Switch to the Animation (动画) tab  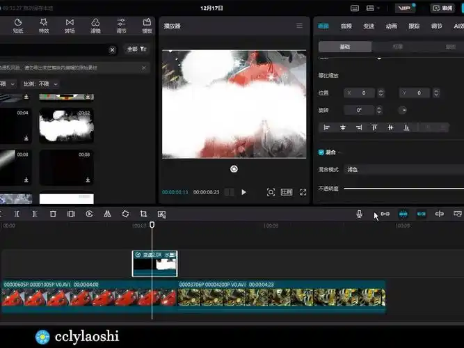click(391, 26)
